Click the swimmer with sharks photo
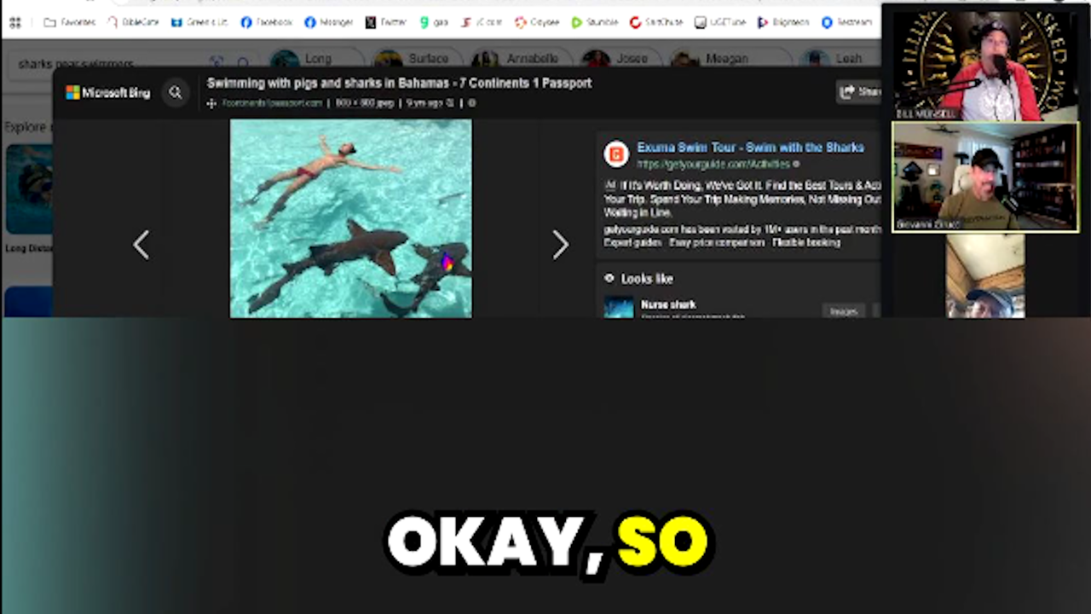Image resolution: width=1091 pixels, height=614 pixels. point(350,218)
